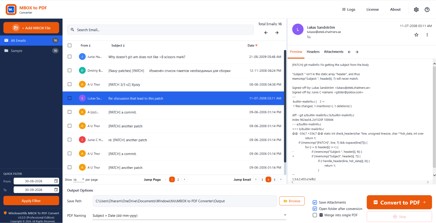
Task: Switch to the Attachments tab
Action: pos(334,52)
